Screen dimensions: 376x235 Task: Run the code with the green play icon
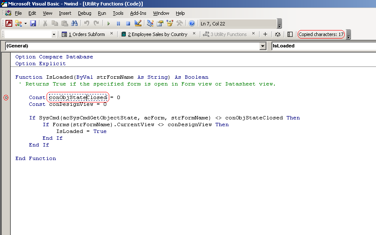click(108, 24)
